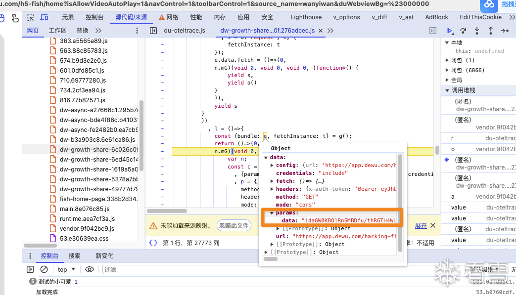Open the Lighthouse panel tab

(306, 17)
